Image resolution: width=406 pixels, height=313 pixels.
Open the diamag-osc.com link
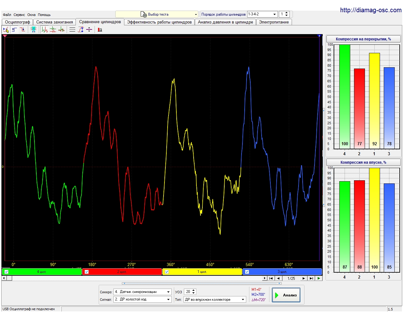point(371,10)
